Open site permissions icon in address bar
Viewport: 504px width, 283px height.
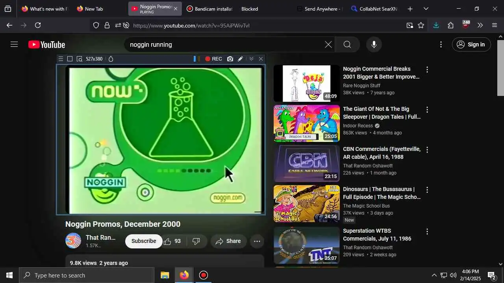118,26
